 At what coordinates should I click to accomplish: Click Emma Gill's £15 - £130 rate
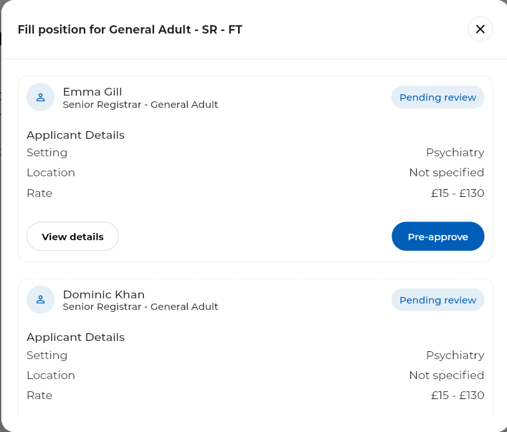point(457,193)
